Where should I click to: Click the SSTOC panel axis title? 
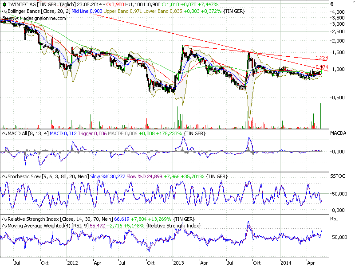(338, 176)
